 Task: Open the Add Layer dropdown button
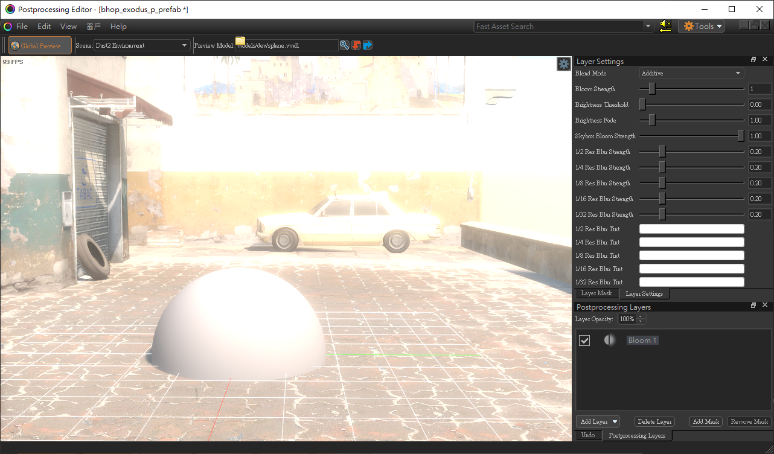click(x=598, y=421)
